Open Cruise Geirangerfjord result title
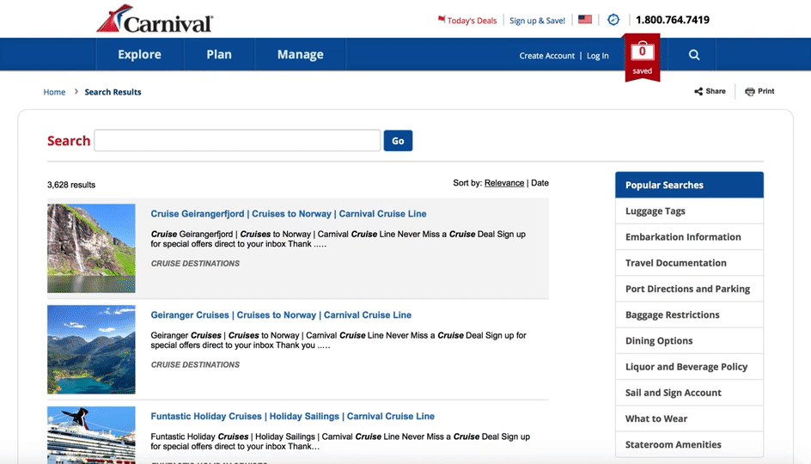The image size is (811, 464). 289,214
